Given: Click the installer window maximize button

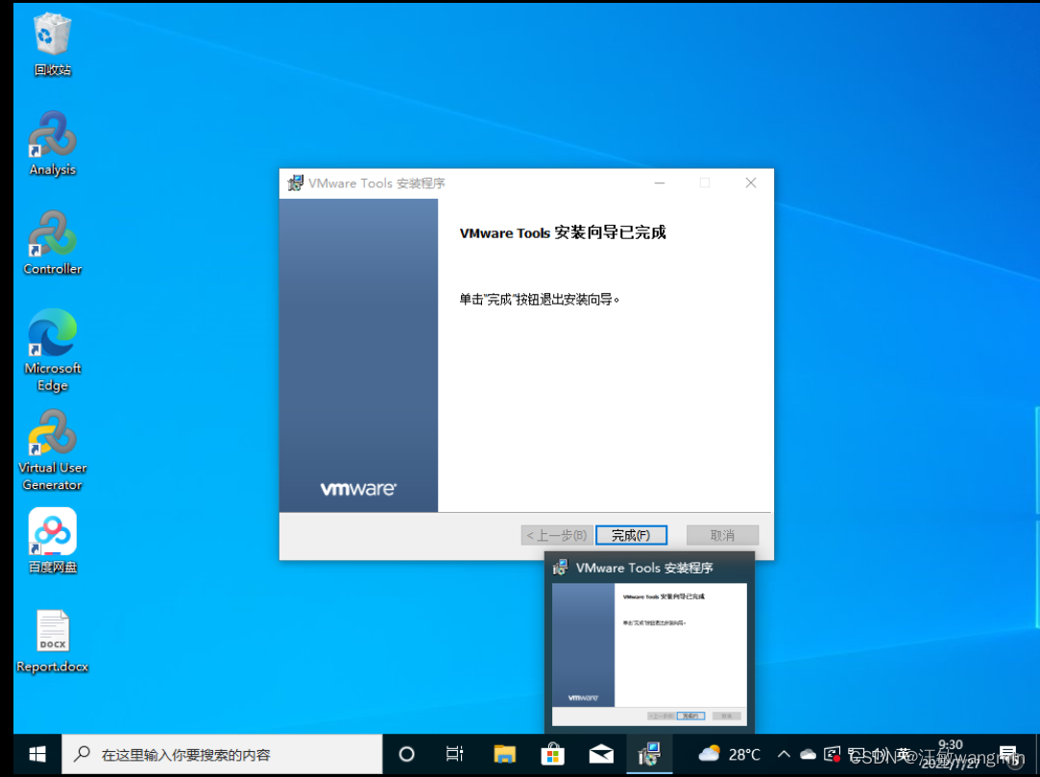Looking at the screenshot, I should 705,183.
